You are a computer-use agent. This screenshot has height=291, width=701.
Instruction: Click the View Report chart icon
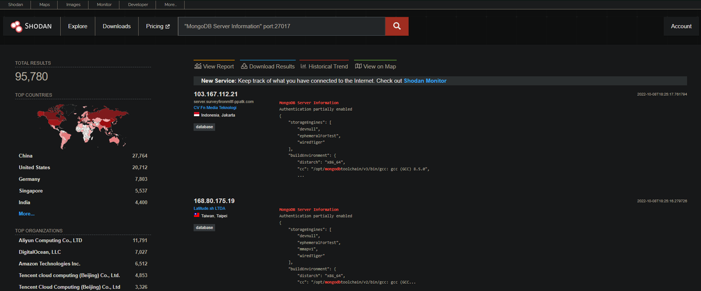coord(198,66)
